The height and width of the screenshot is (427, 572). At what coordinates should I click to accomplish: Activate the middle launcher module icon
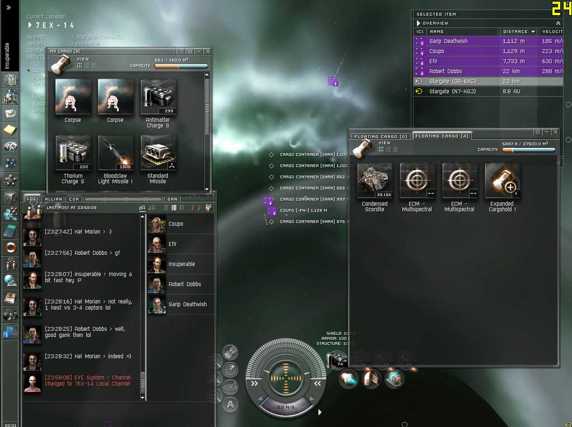pyautogui.click(x=372, y=379)
